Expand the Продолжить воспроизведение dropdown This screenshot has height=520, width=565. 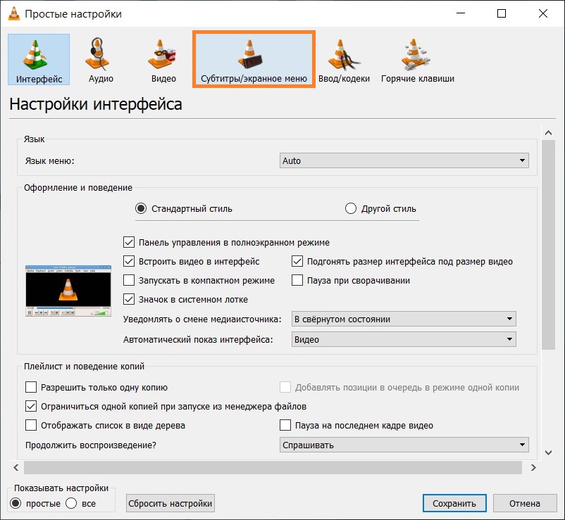tap(403, 445)
